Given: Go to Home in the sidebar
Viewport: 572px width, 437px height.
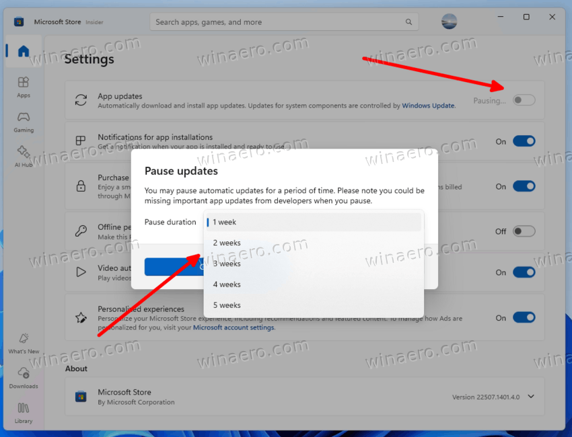Looking at the screenshot, I should [x=24, y=51].
